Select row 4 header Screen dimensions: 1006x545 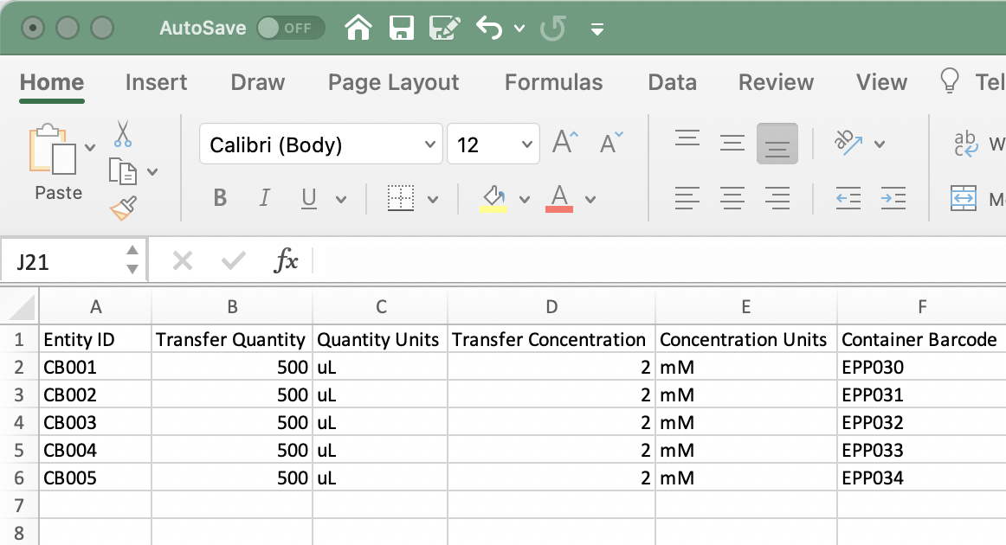click(x=19, y=422)
